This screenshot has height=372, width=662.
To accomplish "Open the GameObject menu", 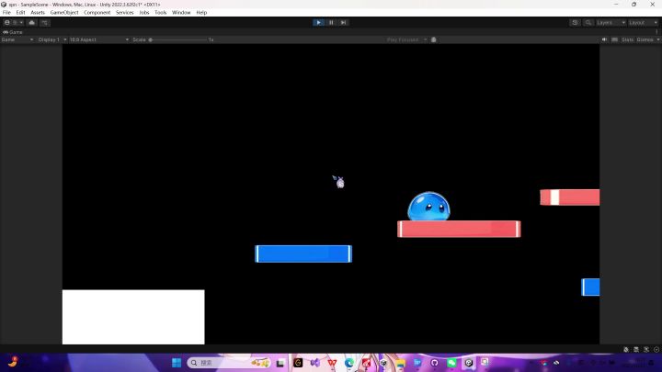I will tap(64, 13).
